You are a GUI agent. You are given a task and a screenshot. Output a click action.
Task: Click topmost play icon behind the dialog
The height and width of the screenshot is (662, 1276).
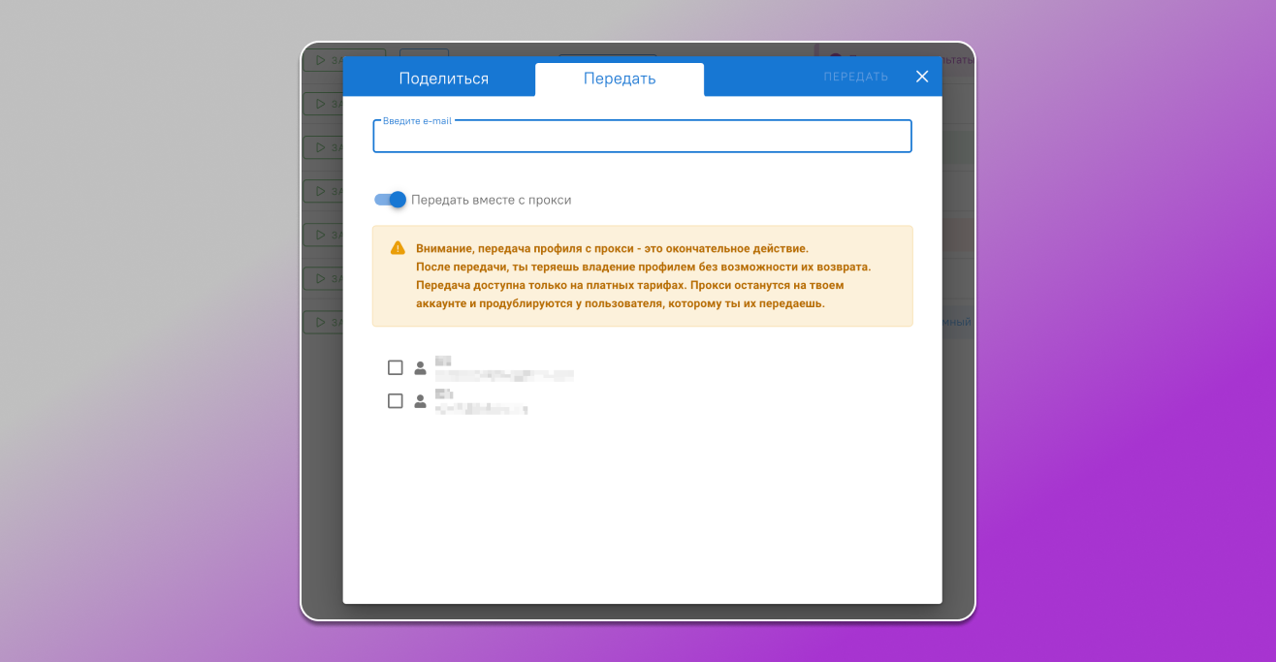click(x=321, y=60)
